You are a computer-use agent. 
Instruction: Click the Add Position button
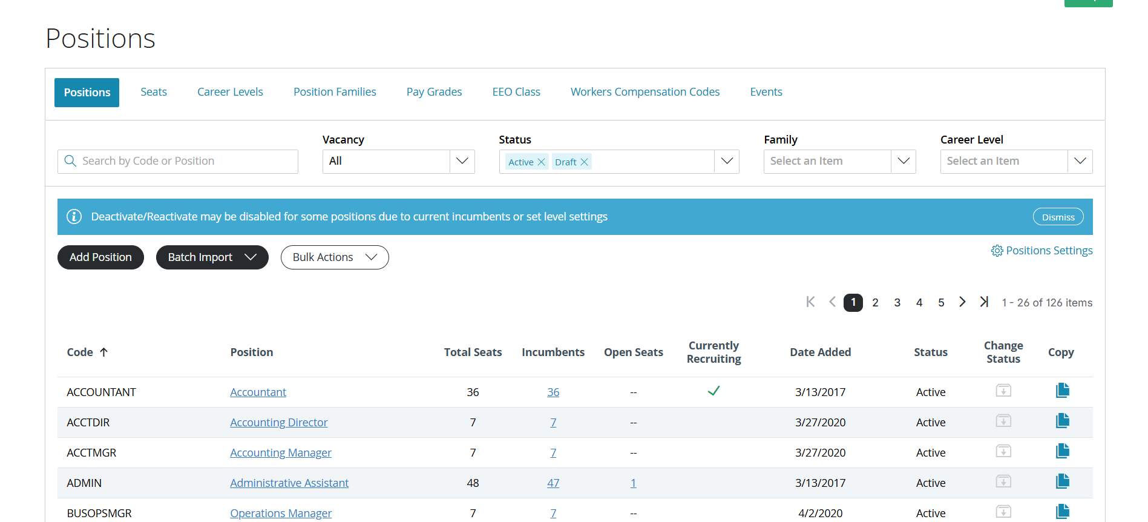(100, 257)
